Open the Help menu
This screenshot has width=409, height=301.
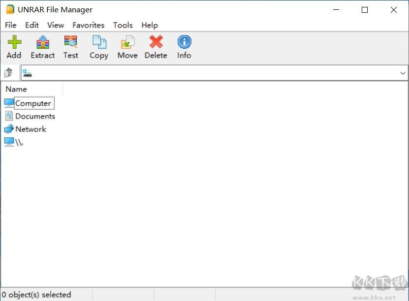click(150, 25)
